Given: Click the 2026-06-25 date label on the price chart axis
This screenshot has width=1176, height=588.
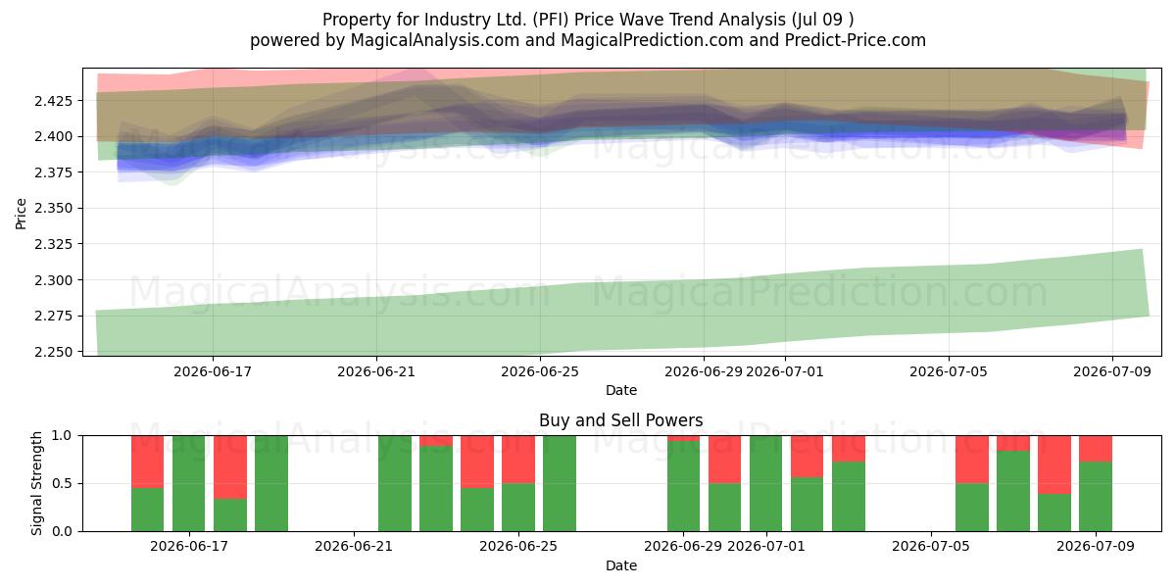Looking at the screenshot, I should click(540, 371).
